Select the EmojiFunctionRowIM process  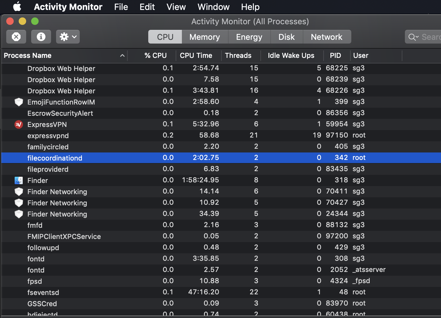click(x=221, y=102)
